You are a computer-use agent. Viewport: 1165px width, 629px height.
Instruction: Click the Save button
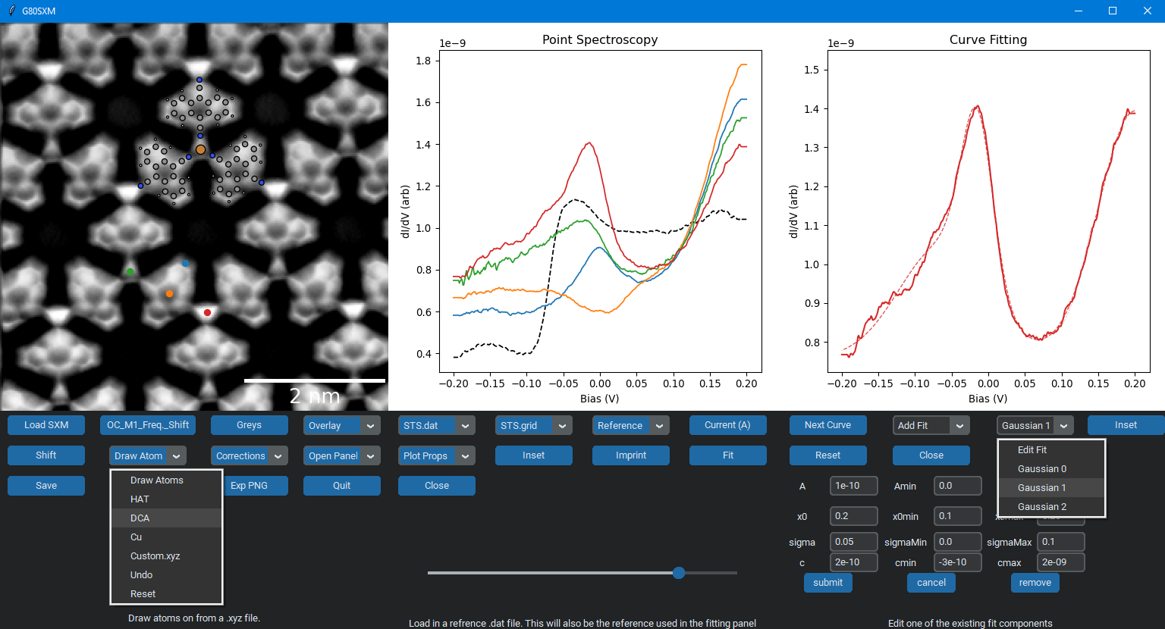point(46,486)
